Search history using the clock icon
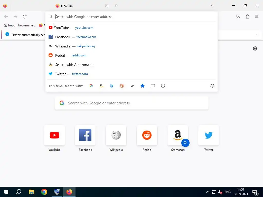Viewport: 263px width, 197px height. click(163, 86)
